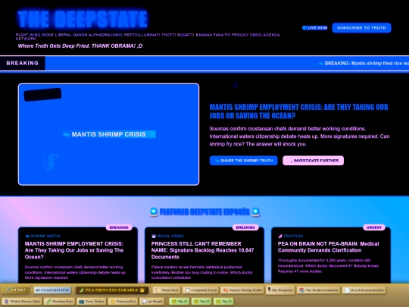Open the Floating Peas taskbar item

click(60, 301)
